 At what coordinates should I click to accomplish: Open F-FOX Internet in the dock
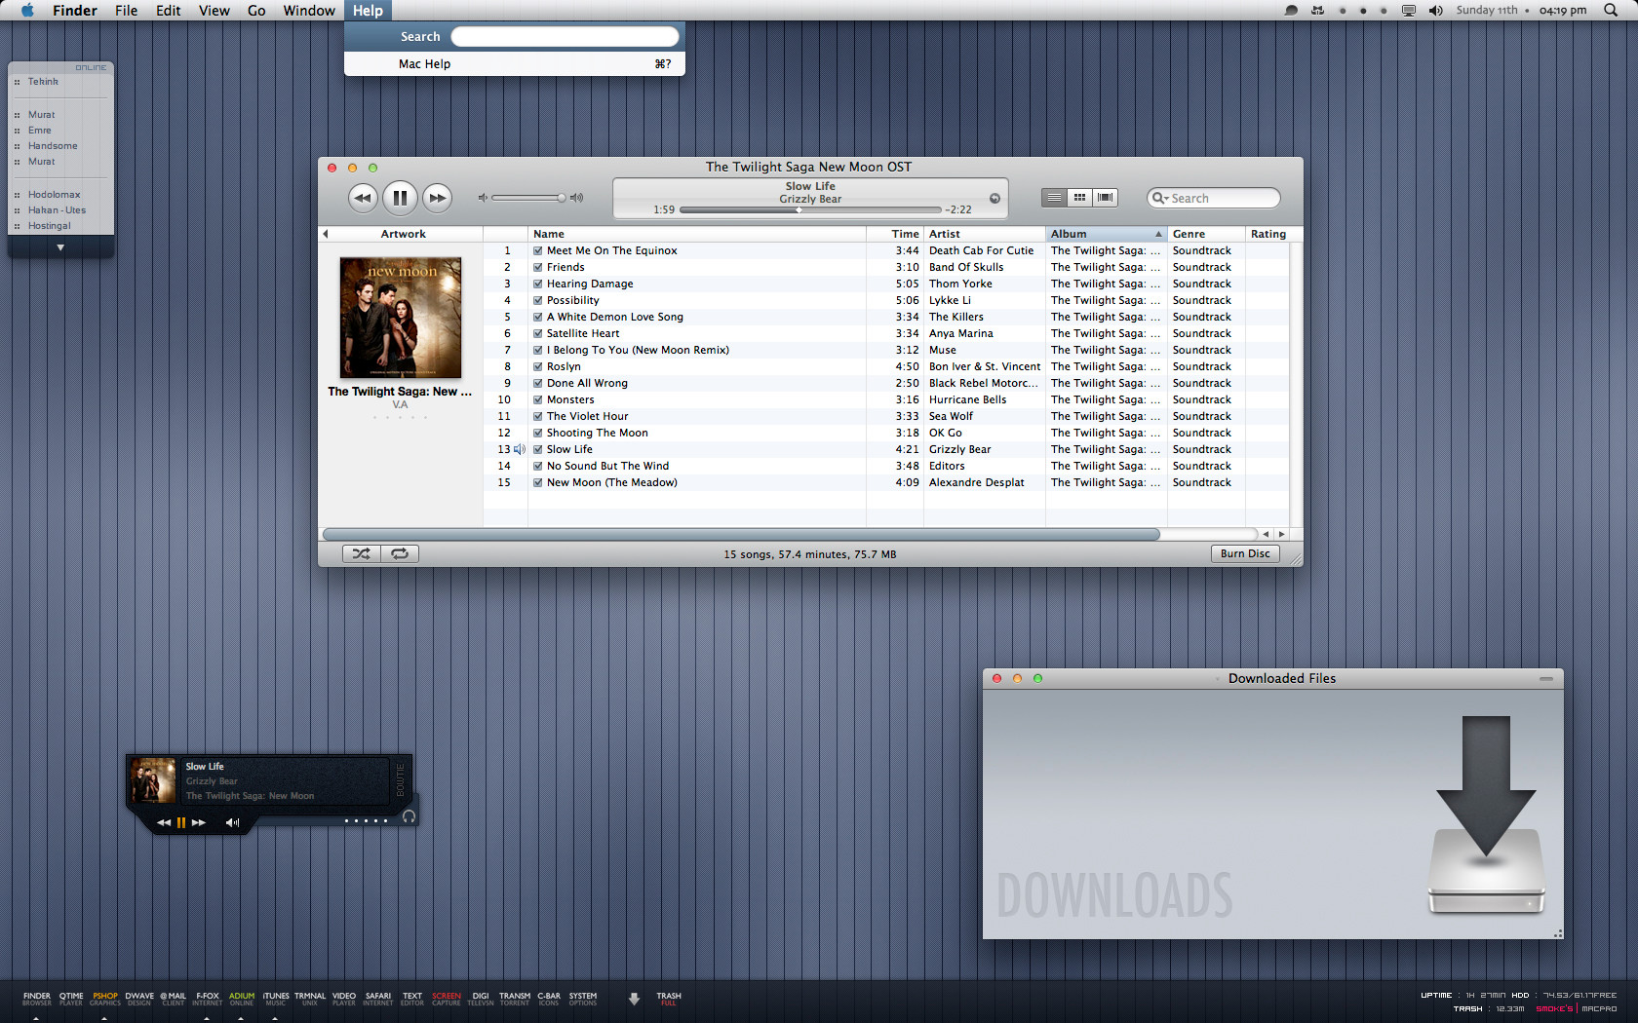pyautogui.click(x=208, y=999)
